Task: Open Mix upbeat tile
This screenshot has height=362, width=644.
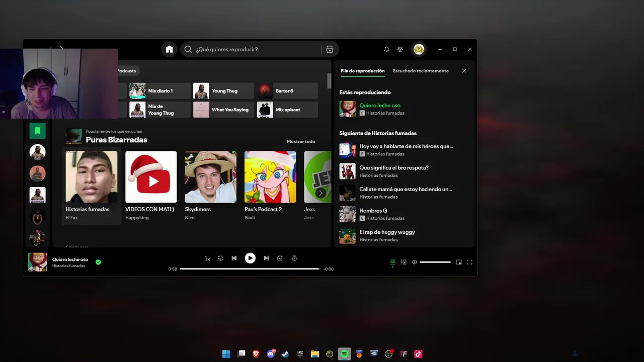Action: (x=287, y=110)
